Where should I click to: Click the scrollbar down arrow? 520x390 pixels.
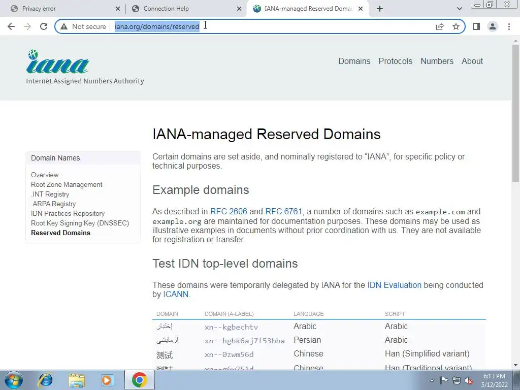515,365
